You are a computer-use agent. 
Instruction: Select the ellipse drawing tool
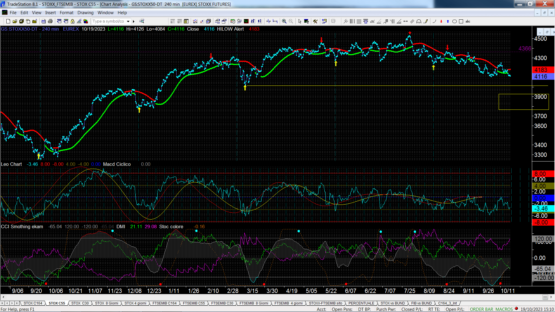(454, 21)
